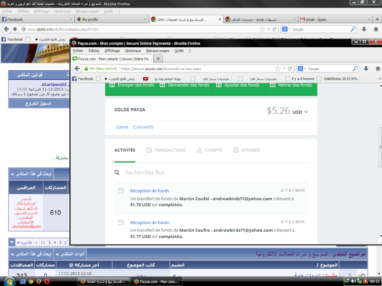382x286 pixels.
Task: Open Downloads arrow in the Payza window
Action: [x=366, y=69]
